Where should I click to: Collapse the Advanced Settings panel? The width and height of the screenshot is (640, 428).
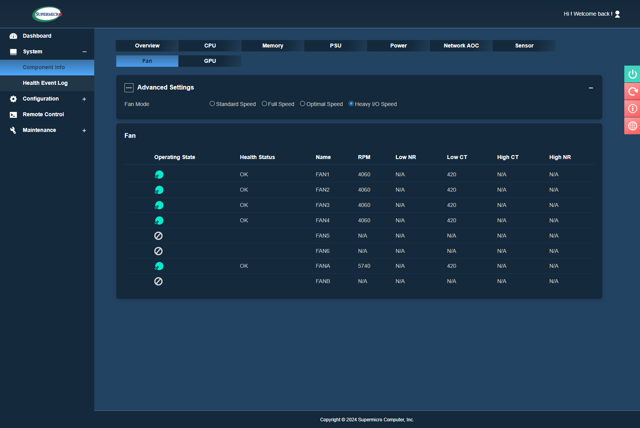pos(591,88)
